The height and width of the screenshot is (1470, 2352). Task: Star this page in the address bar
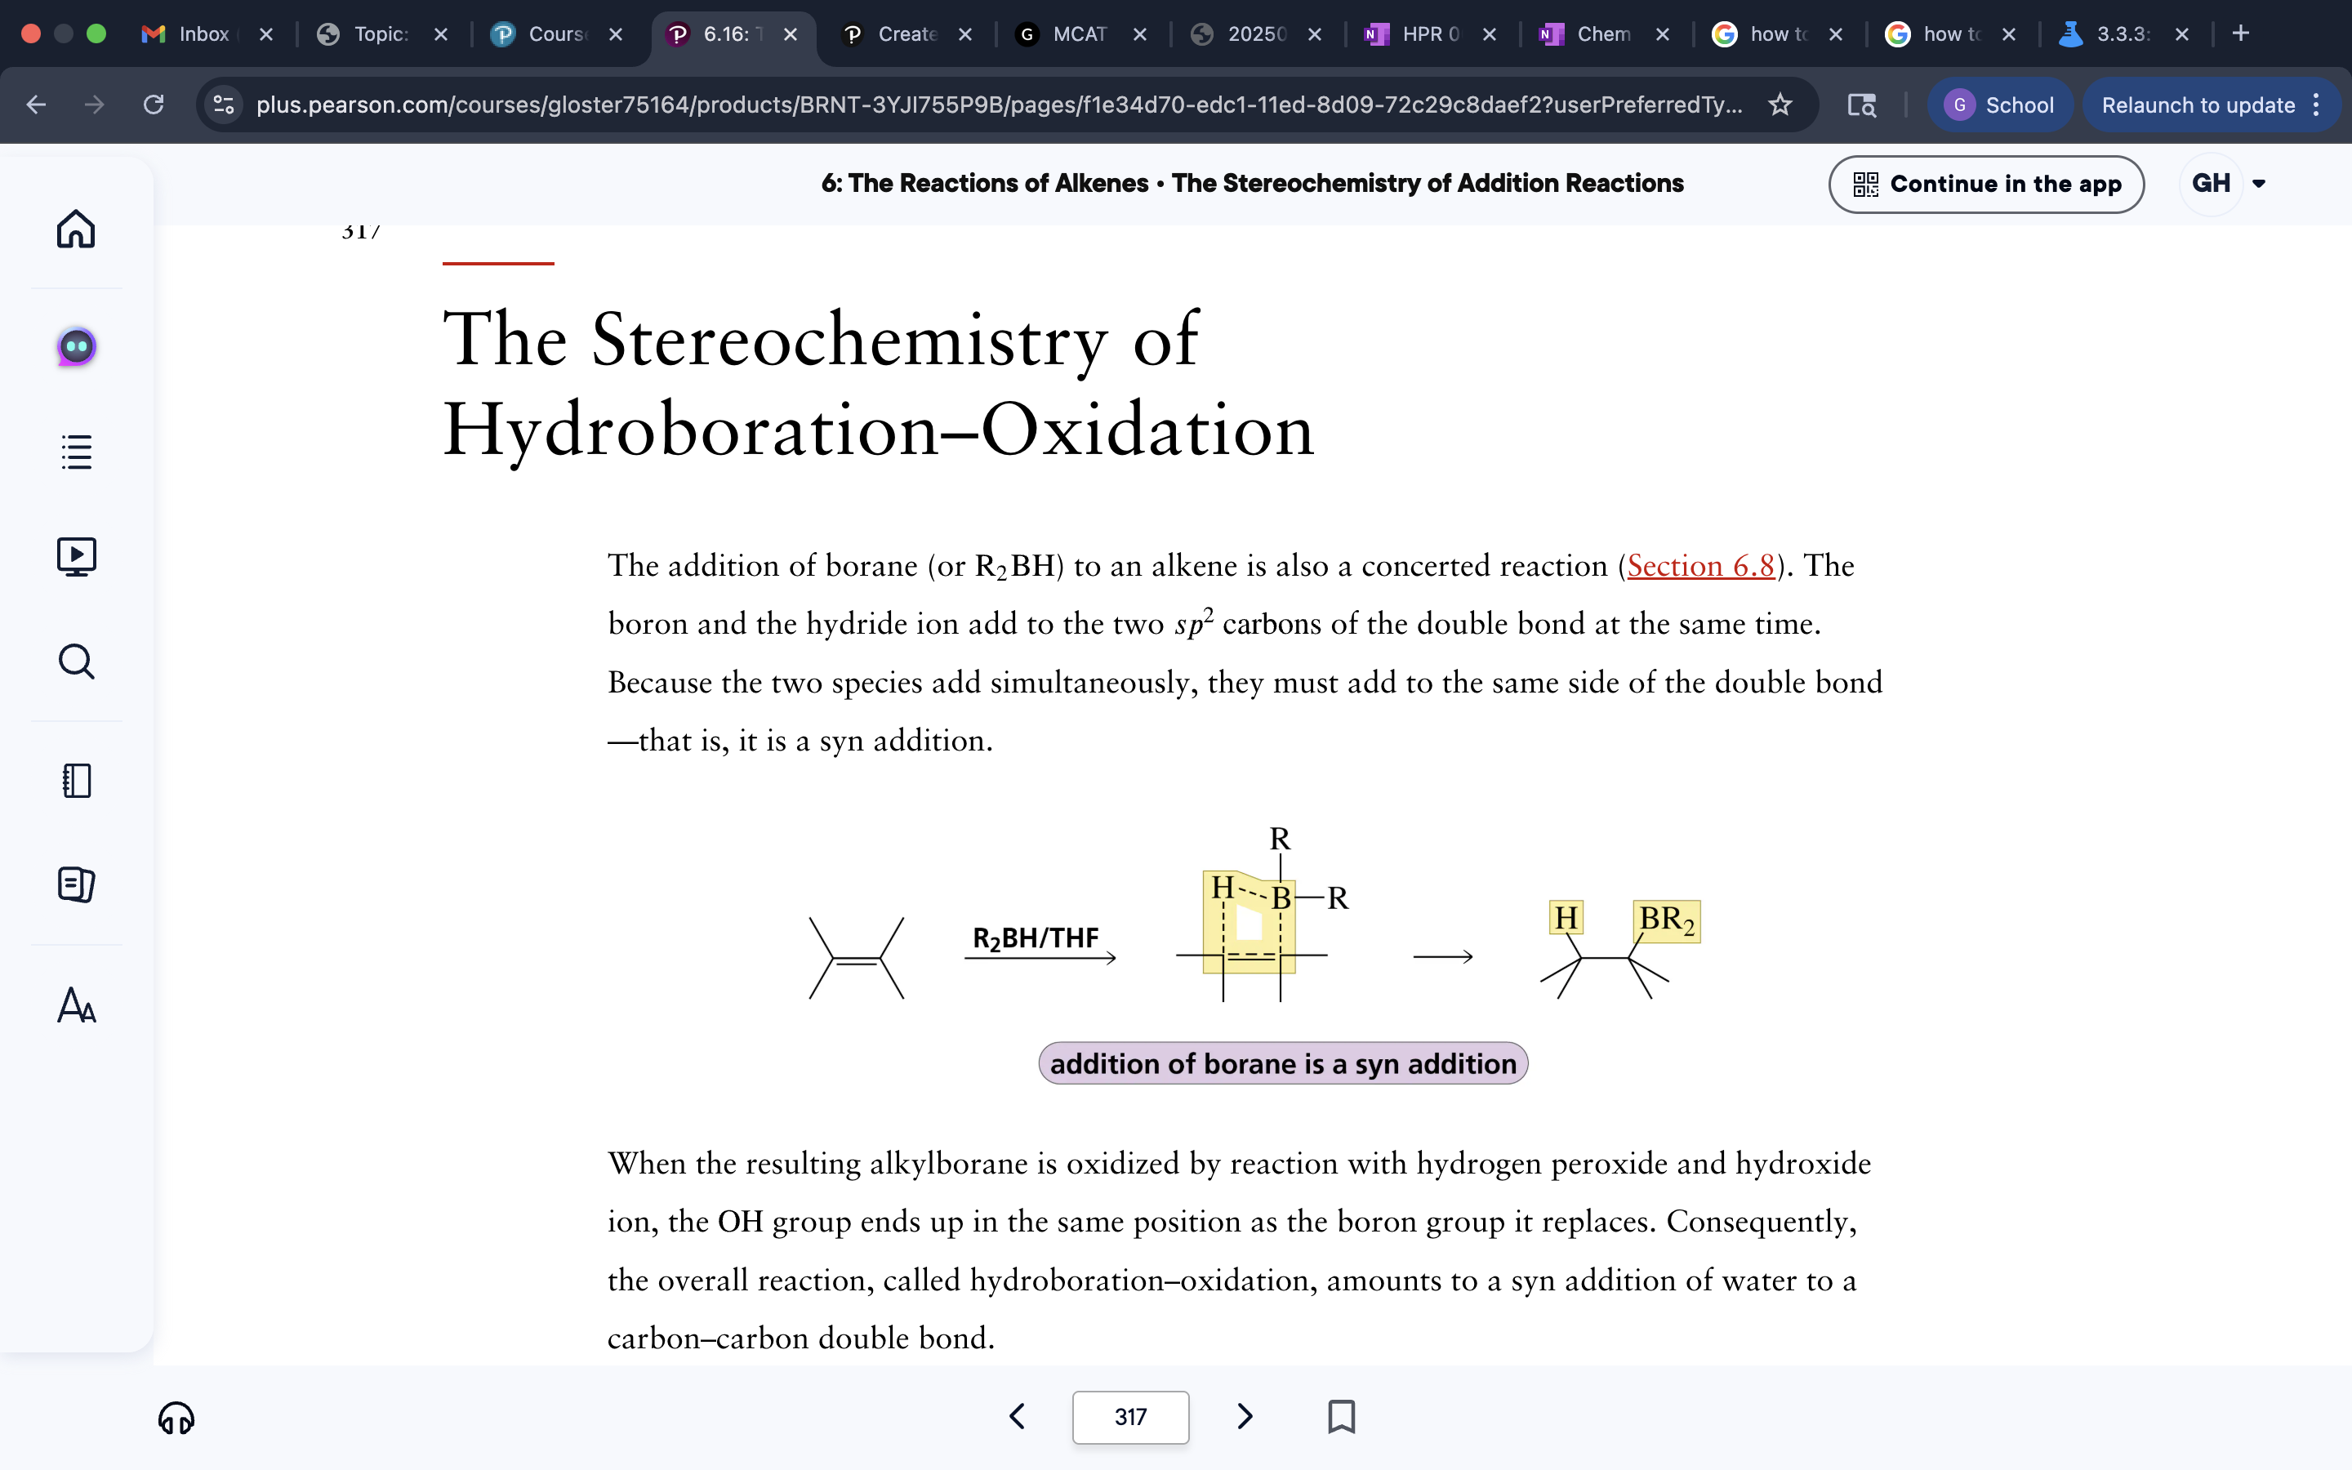click(x=1780, y=104)
